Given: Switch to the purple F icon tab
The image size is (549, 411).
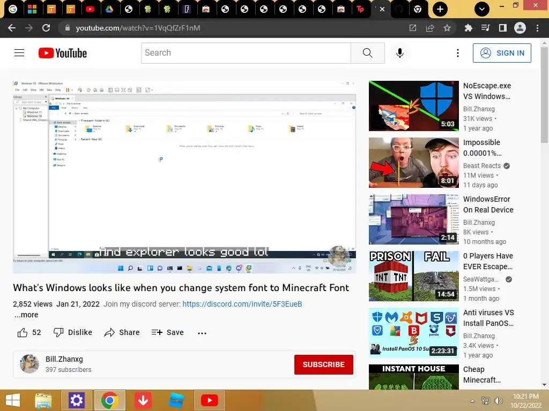Looking at the screenshot, I should click(x=187, y=9).
